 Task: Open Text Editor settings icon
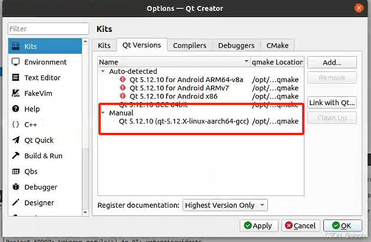tap(16, 77)
